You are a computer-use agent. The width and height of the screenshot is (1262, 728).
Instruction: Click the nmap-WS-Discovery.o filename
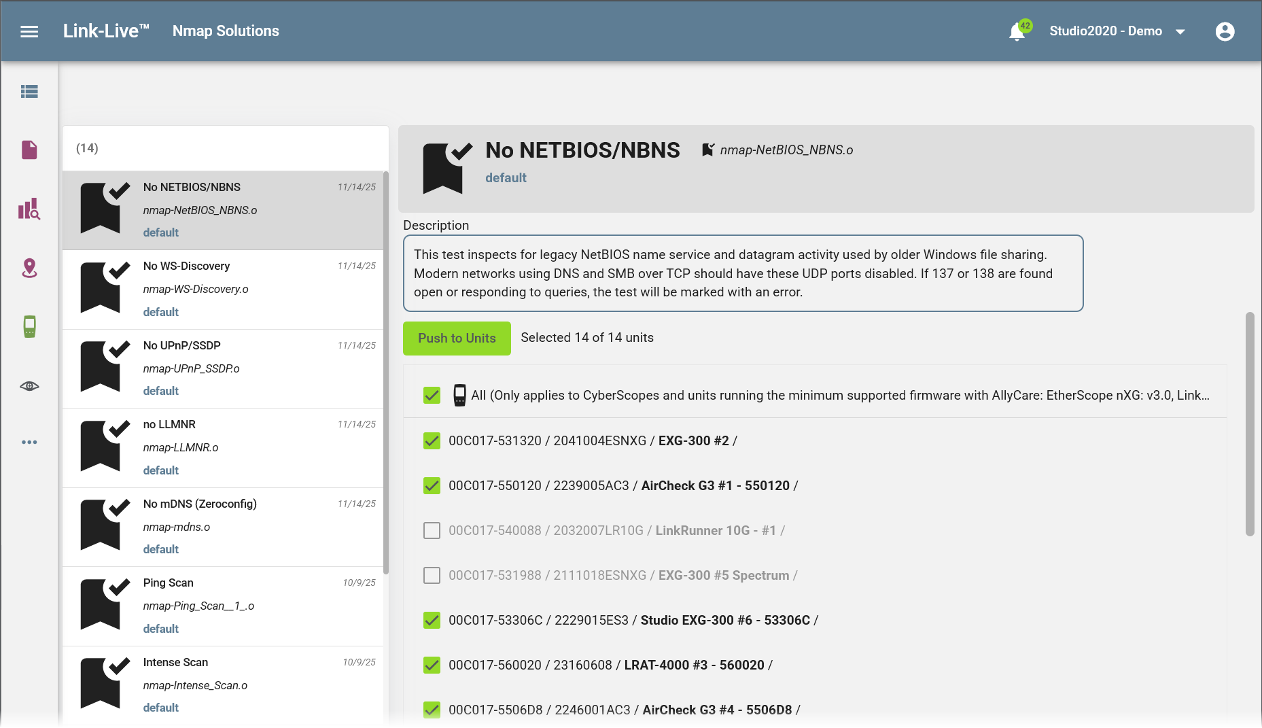tap(196, 289)
